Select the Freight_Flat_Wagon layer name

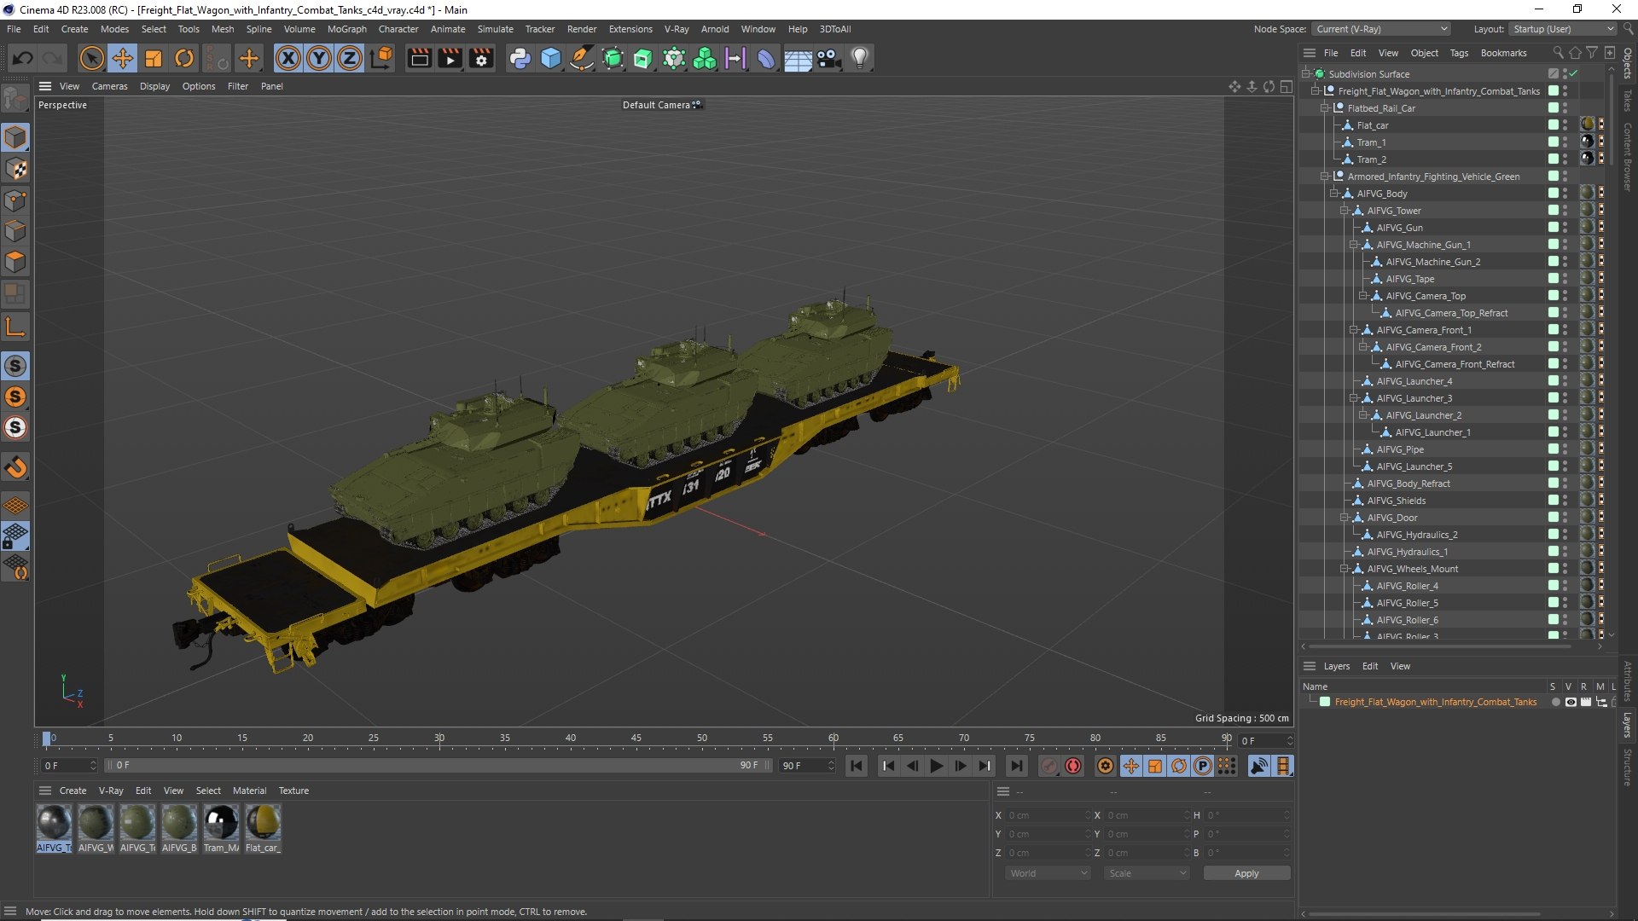(x=1435, y=702)
